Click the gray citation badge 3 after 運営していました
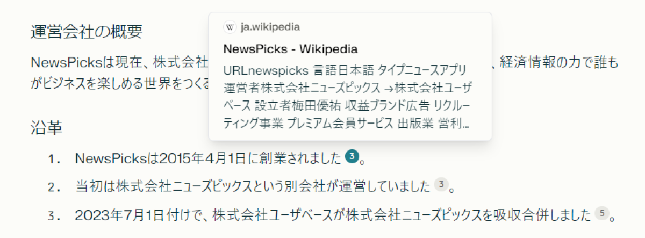The image size is (645, 238). 441,185
